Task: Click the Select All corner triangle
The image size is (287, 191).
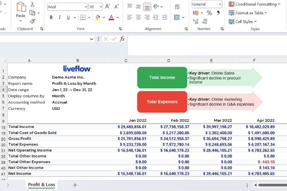Action: click(5, 60)
